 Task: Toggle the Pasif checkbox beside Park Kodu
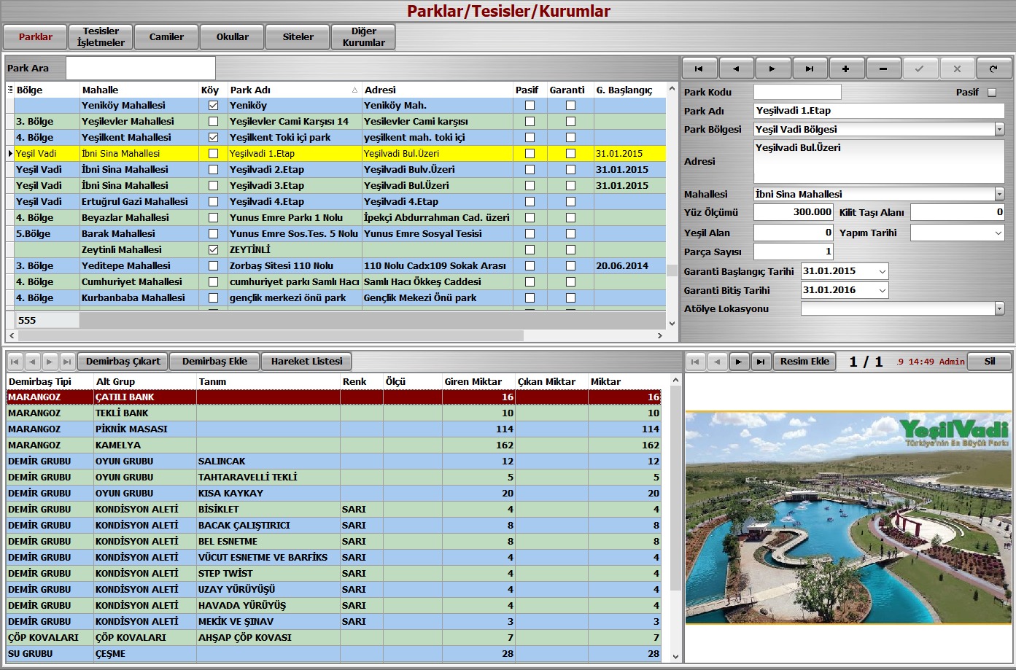(991, 93)
